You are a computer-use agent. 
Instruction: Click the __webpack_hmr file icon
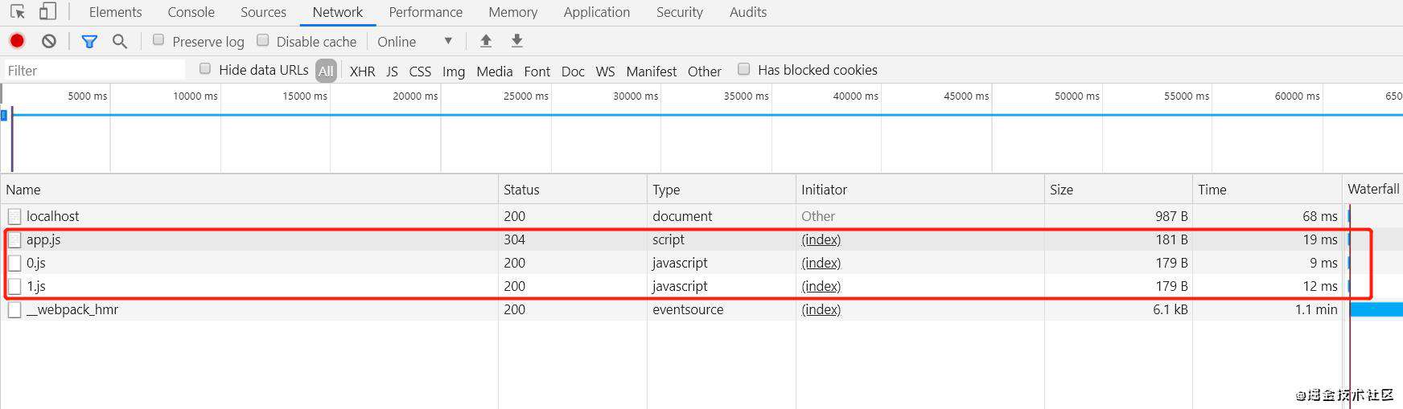(x=14, y=309)
